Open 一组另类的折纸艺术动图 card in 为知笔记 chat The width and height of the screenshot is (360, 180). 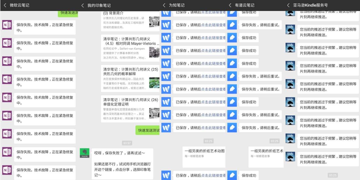coord(204,157)
